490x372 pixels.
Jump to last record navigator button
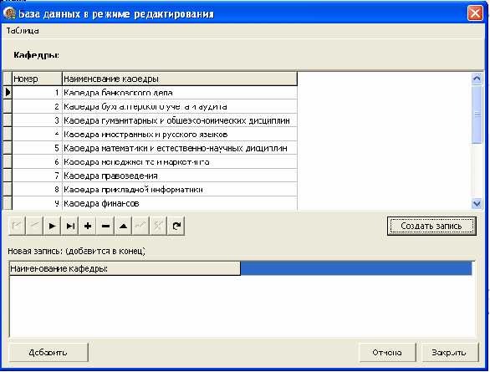click(x=70, y=226)
